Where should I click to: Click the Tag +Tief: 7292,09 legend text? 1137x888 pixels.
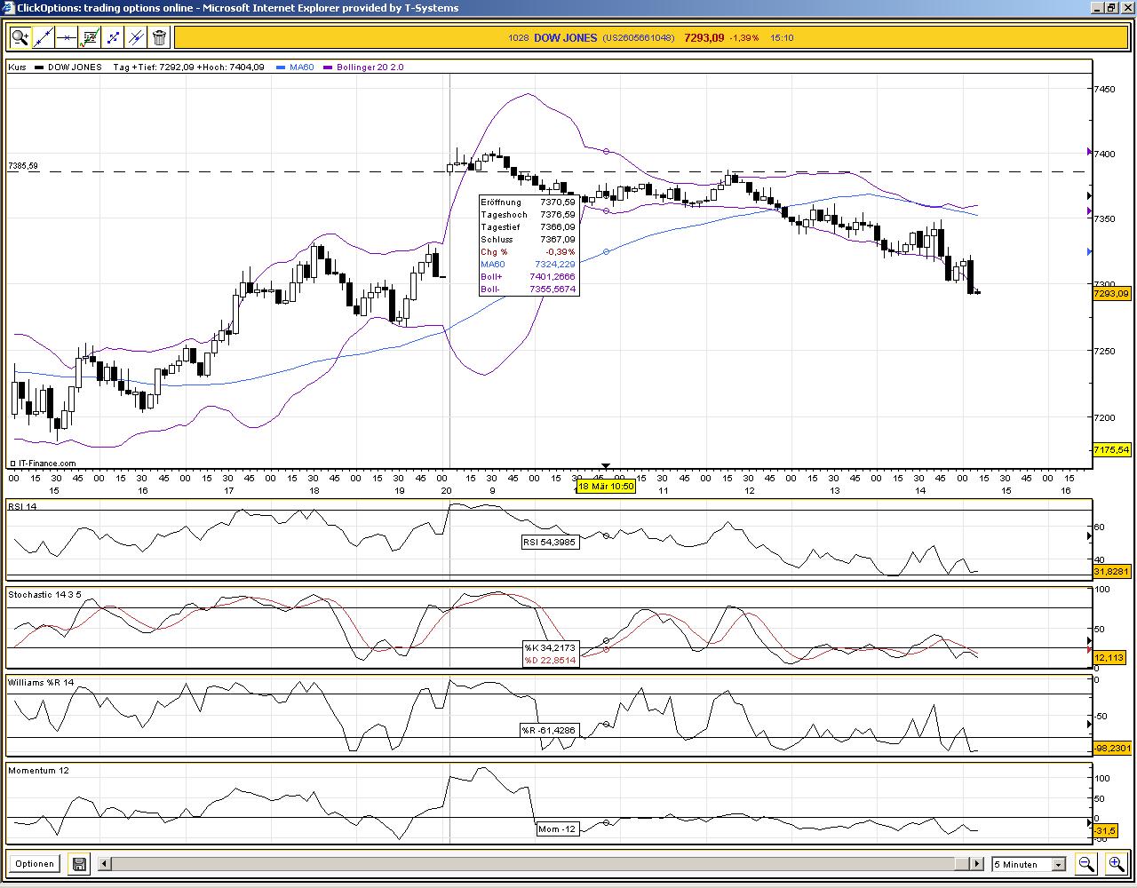(154, 67)
